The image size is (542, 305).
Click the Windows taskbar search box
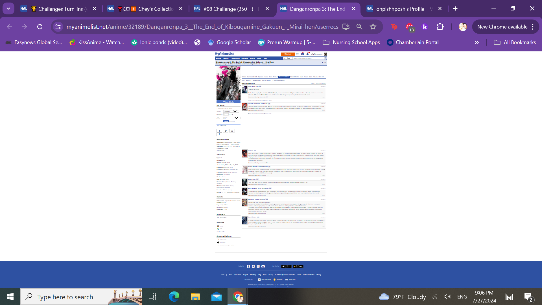81,297
